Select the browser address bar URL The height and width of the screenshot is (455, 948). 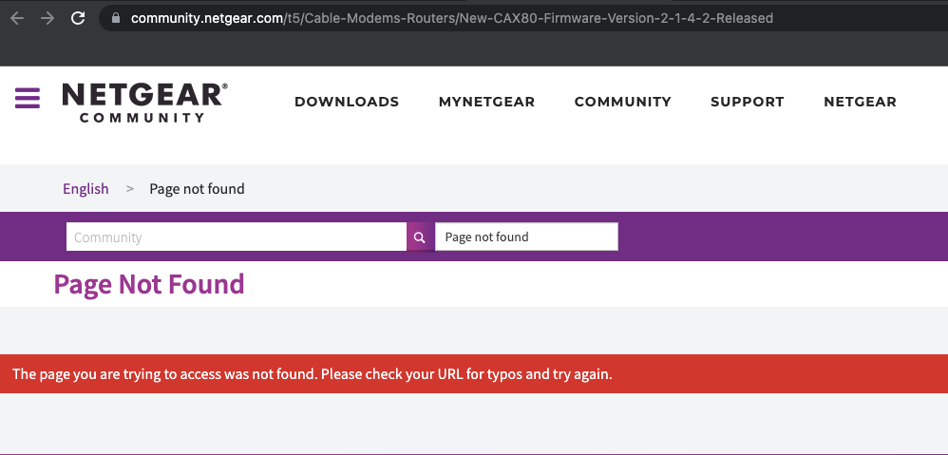point(451,18)
